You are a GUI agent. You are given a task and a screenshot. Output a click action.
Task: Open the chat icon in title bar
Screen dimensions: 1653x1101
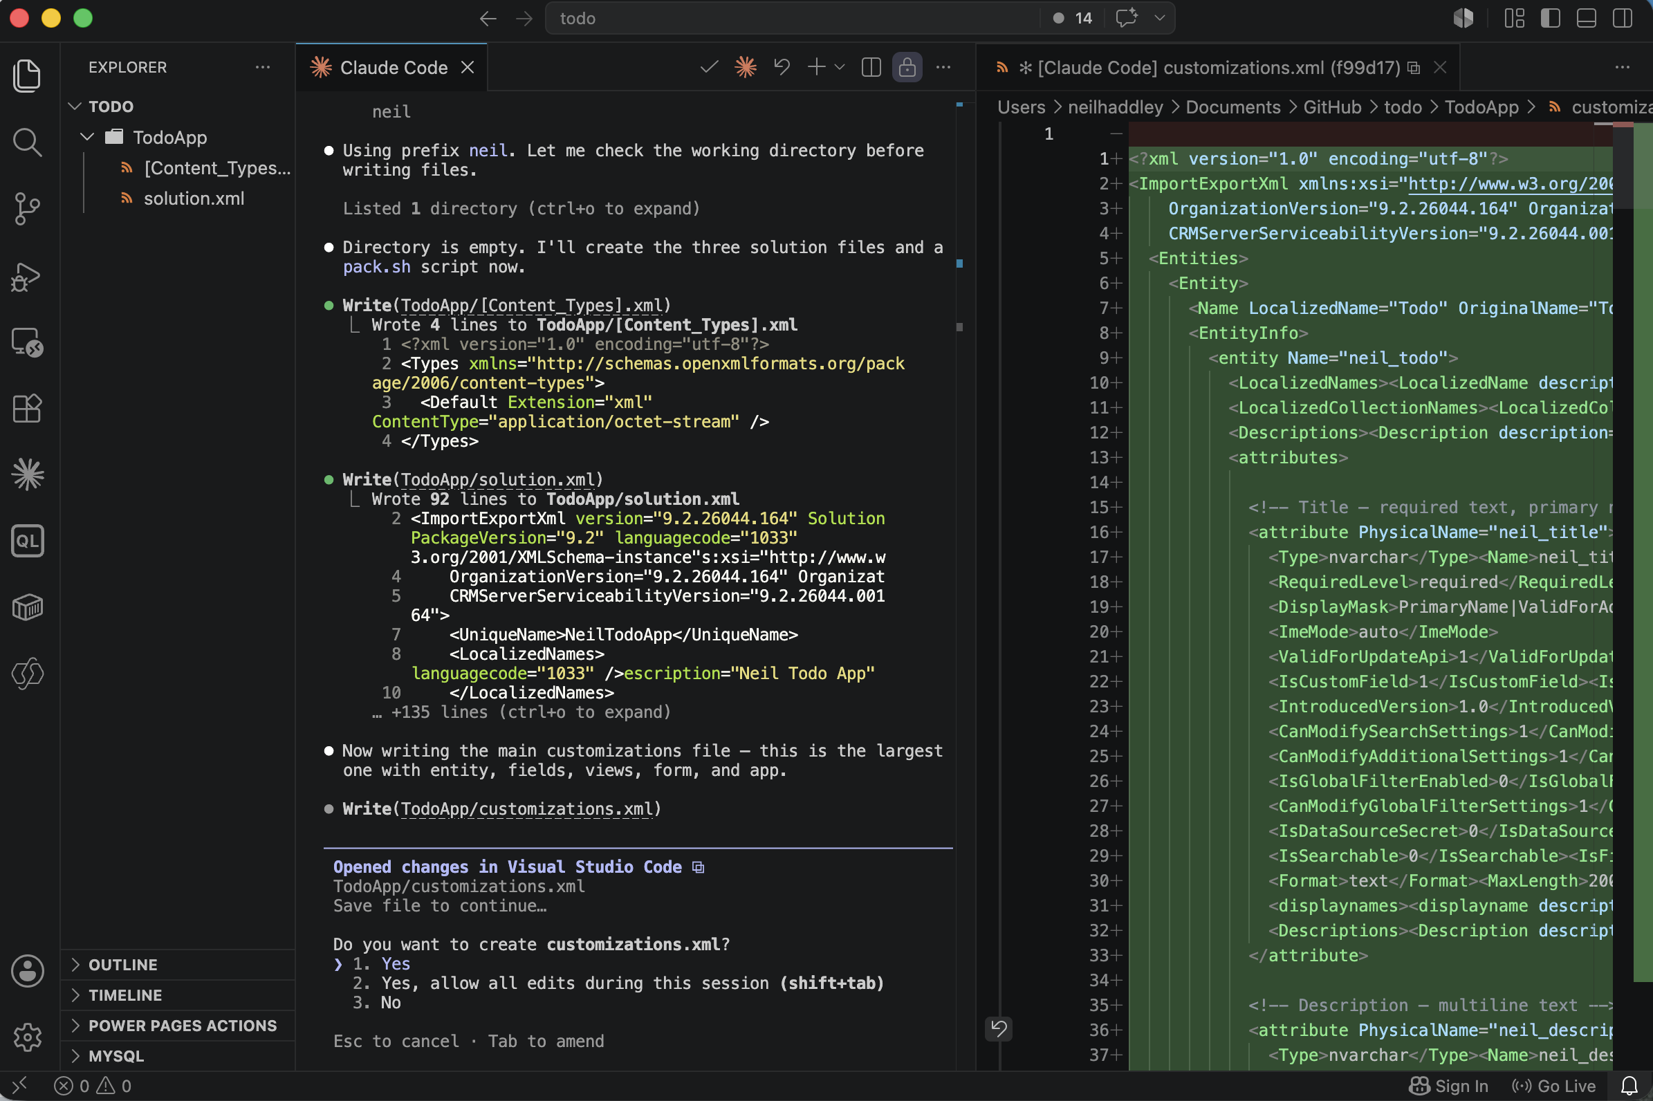point(1127,18)
